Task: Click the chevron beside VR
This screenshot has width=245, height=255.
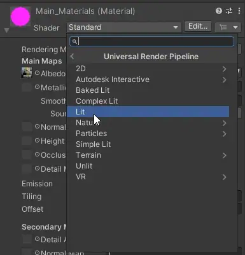Action: pos(225,177)
